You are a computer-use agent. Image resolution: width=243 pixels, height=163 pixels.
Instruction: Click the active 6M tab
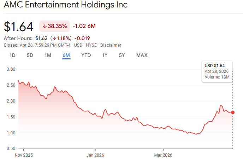pos(66,56)
